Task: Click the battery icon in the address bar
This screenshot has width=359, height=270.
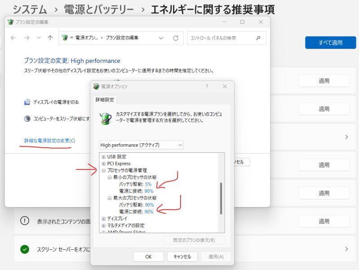Action: (65, 38)
